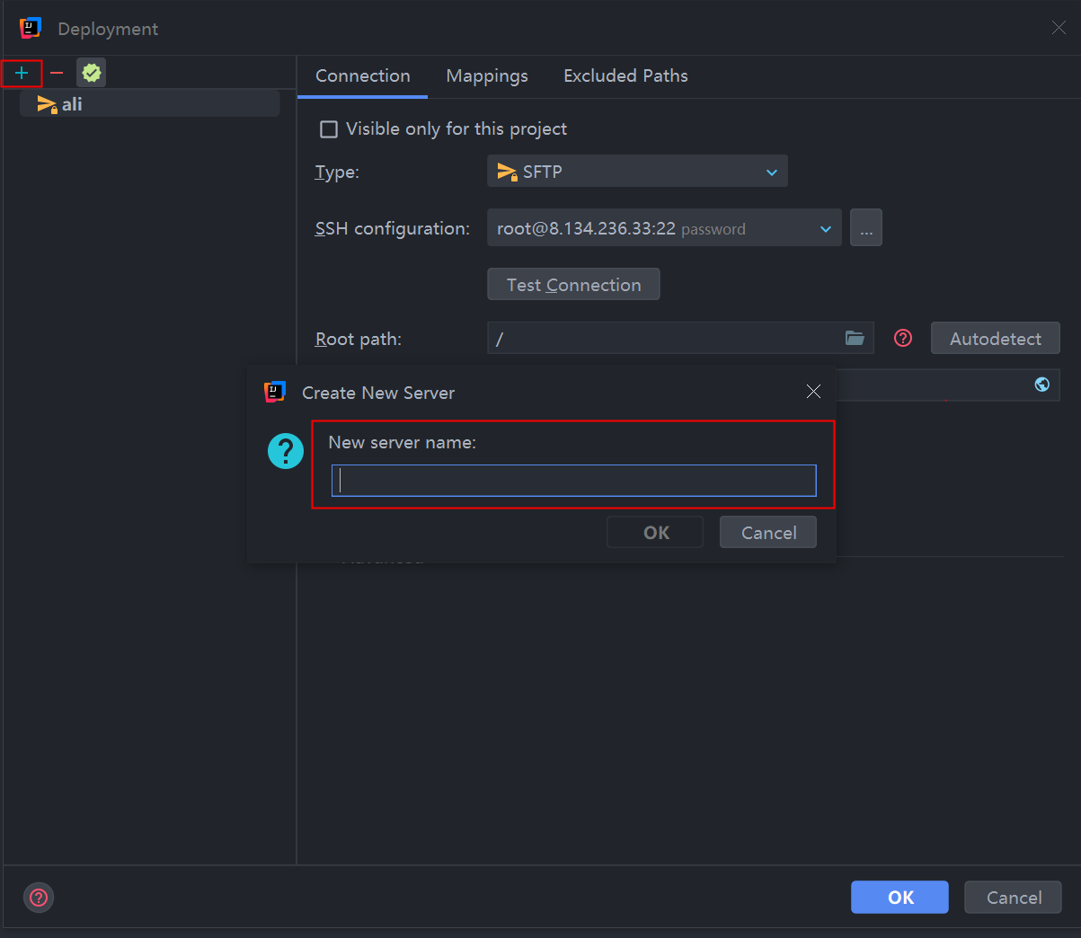The image size is (1081, 938).
Task: Remove the selected server with minus icon
Action: (57, 73)
